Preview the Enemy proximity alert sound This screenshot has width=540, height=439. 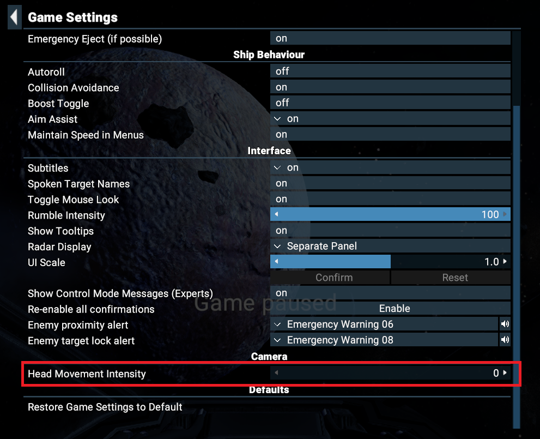point(505,324)
